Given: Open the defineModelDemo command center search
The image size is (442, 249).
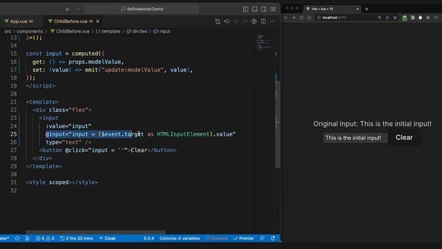Looking at the screenshot, I should click(x=141, y=9).
